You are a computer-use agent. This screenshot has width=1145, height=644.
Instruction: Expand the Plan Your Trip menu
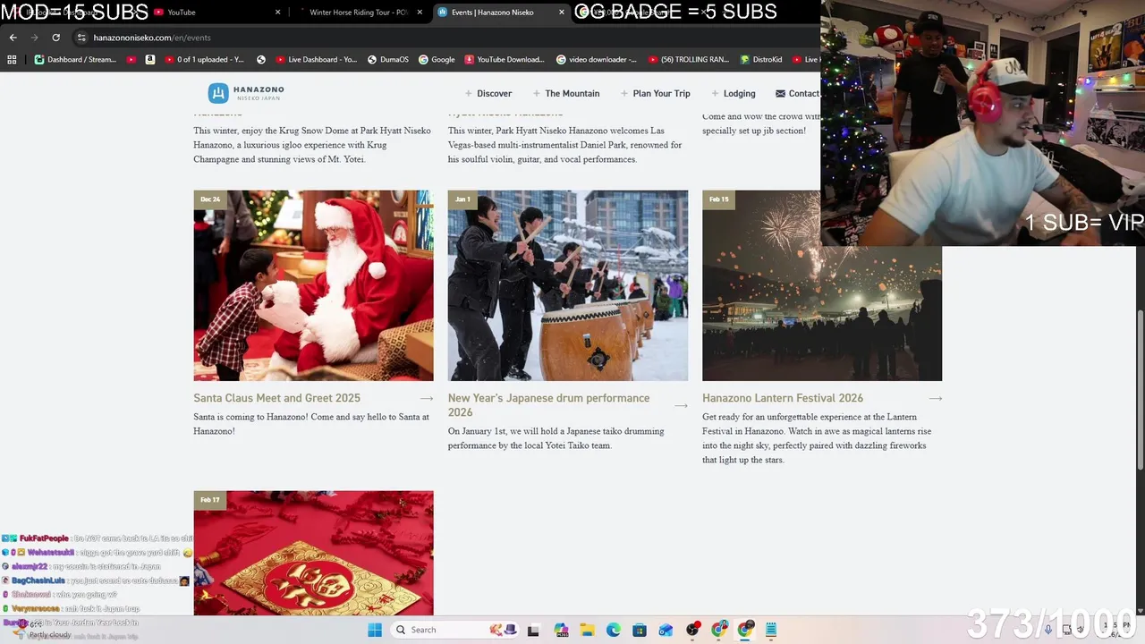(x=656, y=94)
